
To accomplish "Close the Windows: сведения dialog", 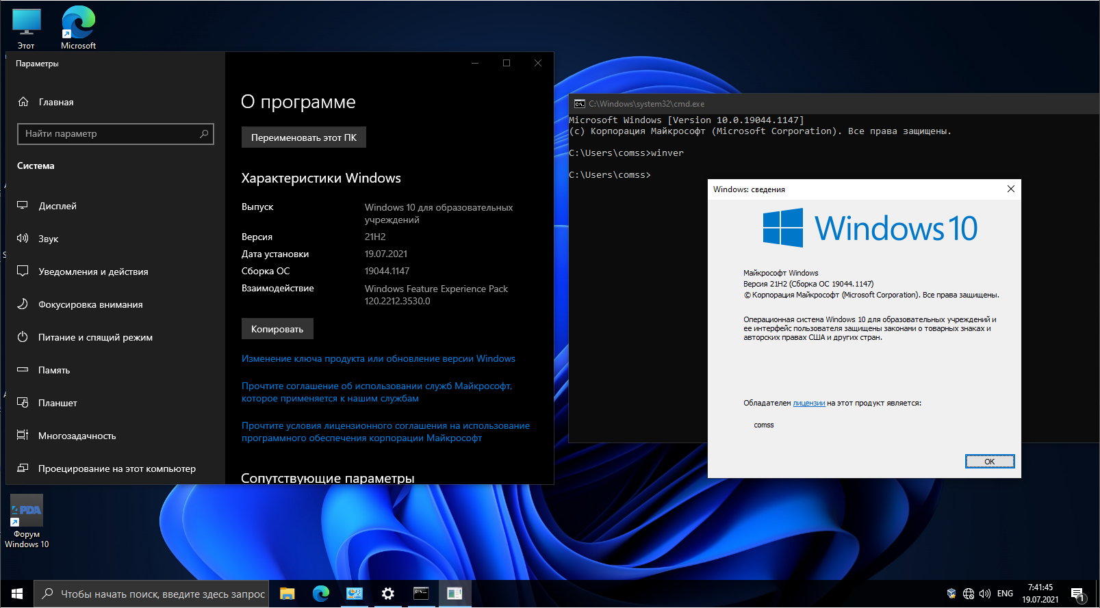I will 1011,189.
